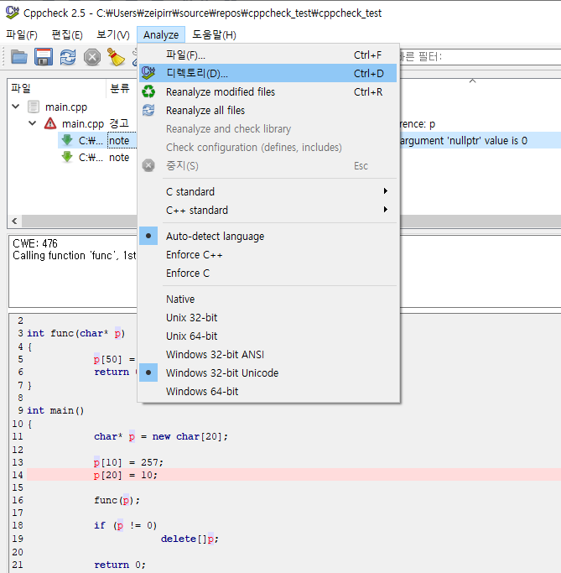Image resolution: width=561 pixels, height=573 pixels.
Task: Close the Analyze menu
Action: (161, 34)
